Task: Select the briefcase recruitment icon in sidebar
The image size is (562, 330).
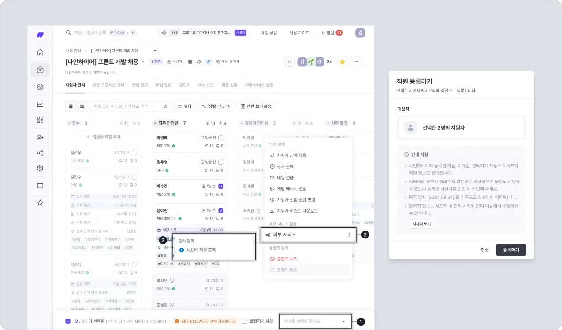Action: 40,70
